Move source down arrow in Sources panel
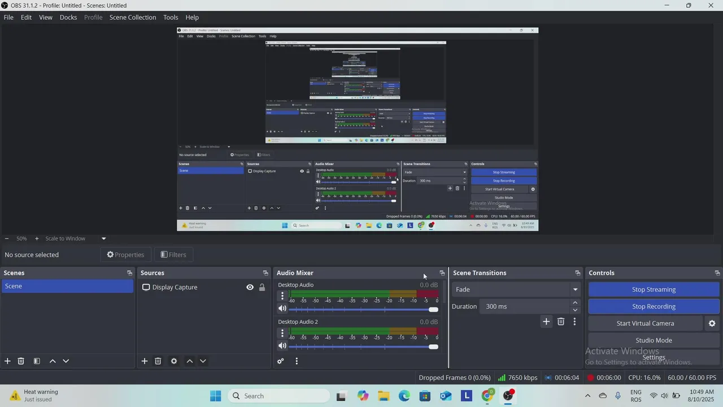Screen dimensions: 723x407 click(203, 361)
